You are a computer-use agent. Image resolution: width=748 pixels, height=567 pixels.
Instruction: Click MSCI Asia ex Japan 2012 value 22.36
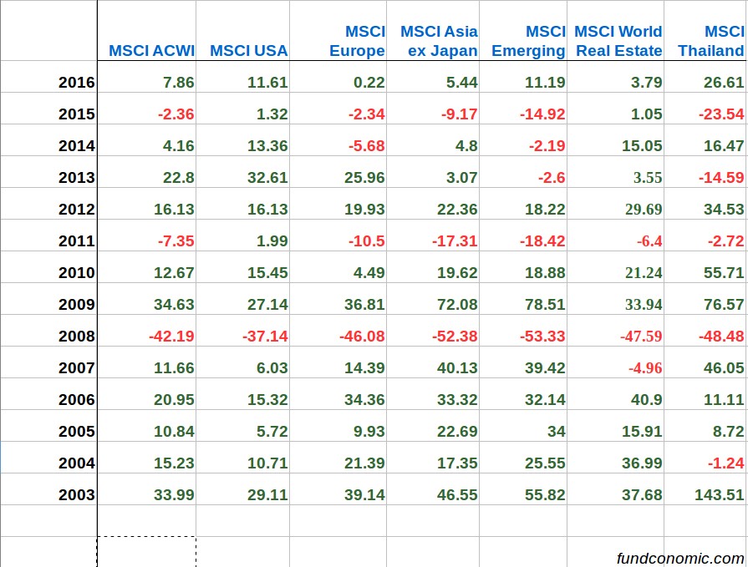457,209
